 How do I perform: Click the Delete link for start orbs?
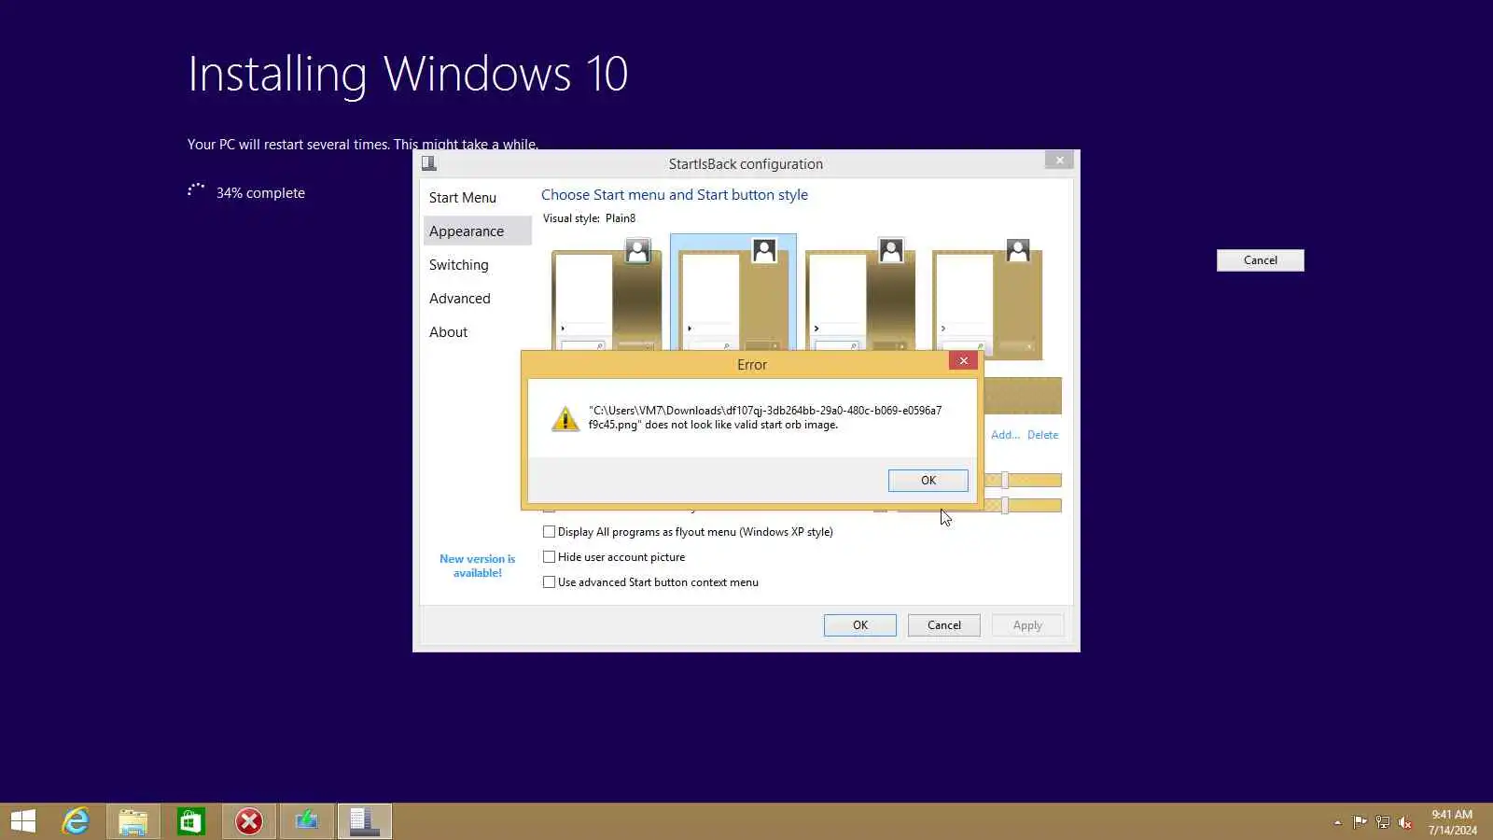pos(1043,435)
